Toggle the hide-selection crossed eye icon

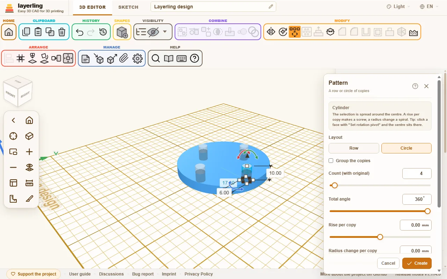coord(153,32)
